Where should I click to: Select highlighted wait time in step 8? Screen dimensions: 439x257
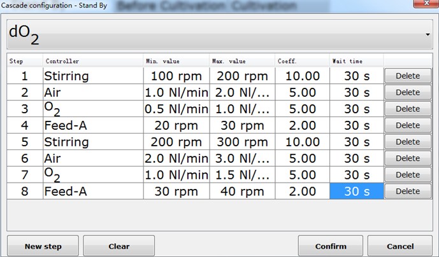click(x=356, y=191)
